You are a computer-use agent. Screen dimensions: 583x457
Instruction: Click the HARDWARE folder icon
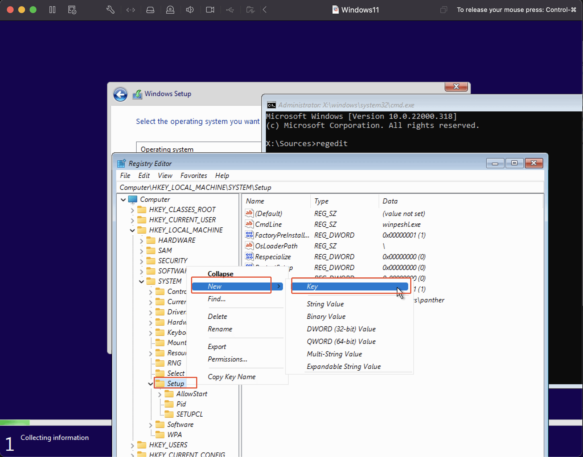[151, 240]
